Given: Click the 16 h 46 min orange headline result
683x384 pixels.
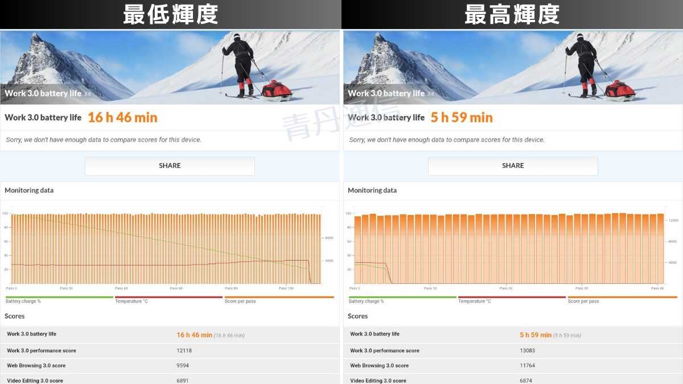Looking at the screenshot, I should 122,118.
